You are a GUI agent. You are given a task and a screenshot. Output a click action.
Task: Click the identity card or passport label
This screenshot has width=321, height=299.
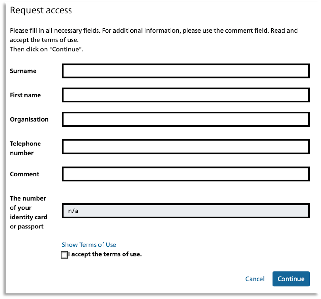(28, 212)
